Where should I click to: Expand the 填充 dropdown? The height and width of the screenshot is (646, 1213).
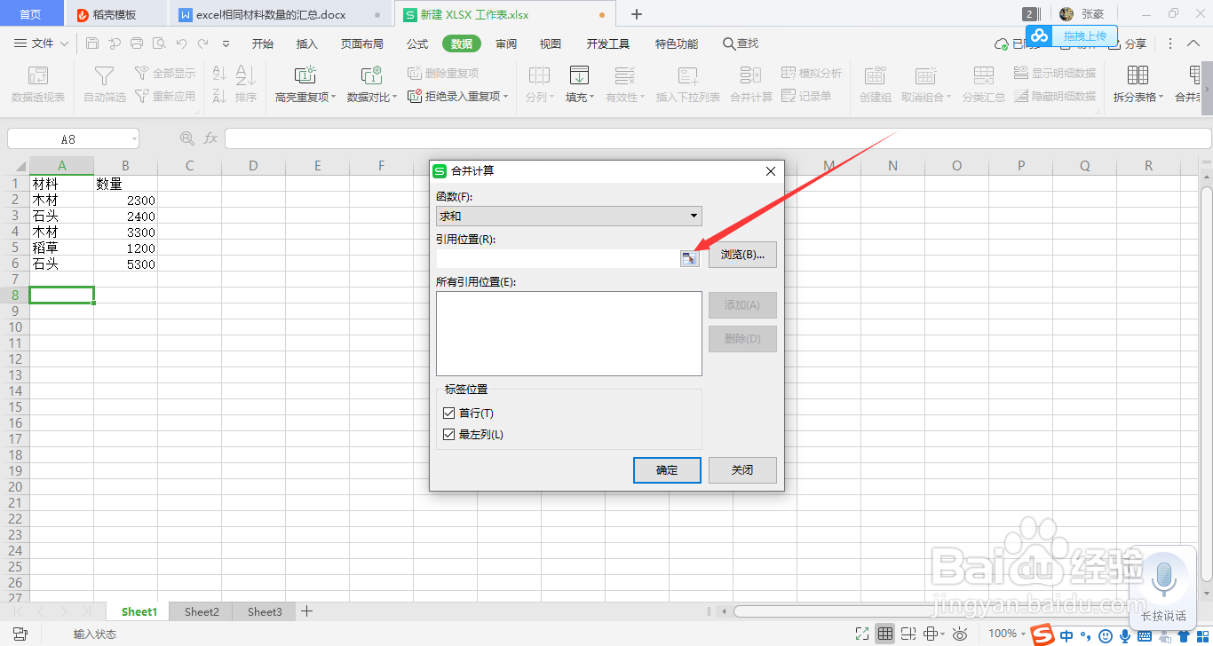coord(592,98)
